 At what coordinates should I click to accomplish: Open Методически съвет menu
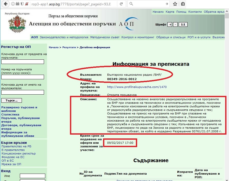click(105, 37)
